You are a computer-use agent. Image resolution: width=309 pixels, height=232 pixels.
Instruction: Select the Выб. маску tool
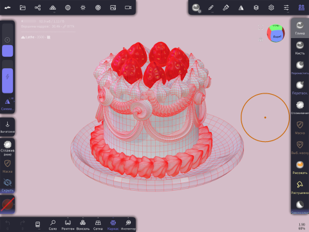point(300,148)
